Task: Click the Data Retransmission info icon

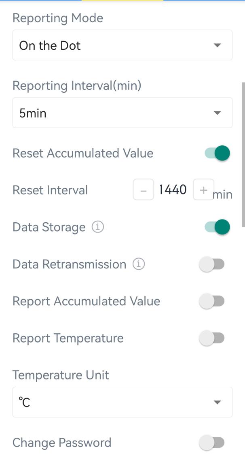Action: pos(139,264)
